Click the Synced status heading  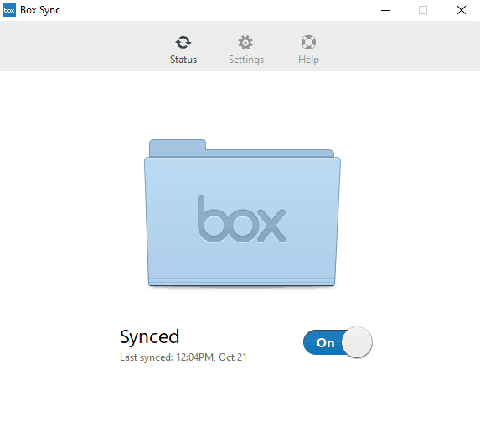point(150,336)
